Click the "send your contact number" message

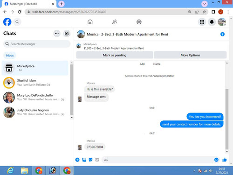click(x=192, y=124)
